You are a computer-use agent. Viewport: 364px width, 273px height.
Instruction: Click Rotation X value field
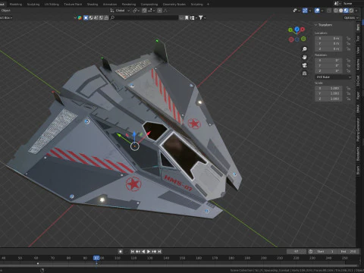[328, 61]
